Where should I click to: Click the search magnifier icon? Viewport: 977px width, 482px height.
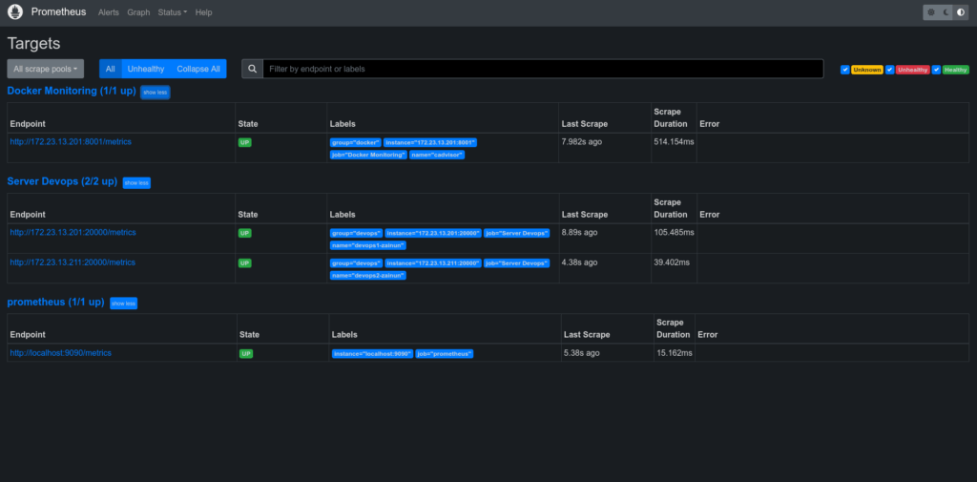pyautogui.click(x=252, y=69)
